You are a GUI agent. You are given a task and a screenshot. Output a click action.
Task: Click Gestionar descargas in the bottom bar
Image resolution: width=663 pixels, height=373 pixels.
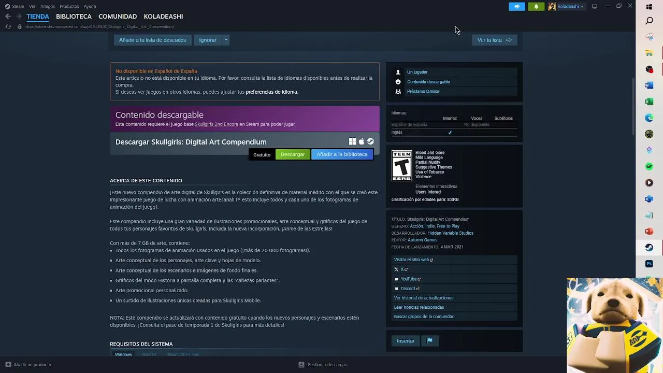327,365
